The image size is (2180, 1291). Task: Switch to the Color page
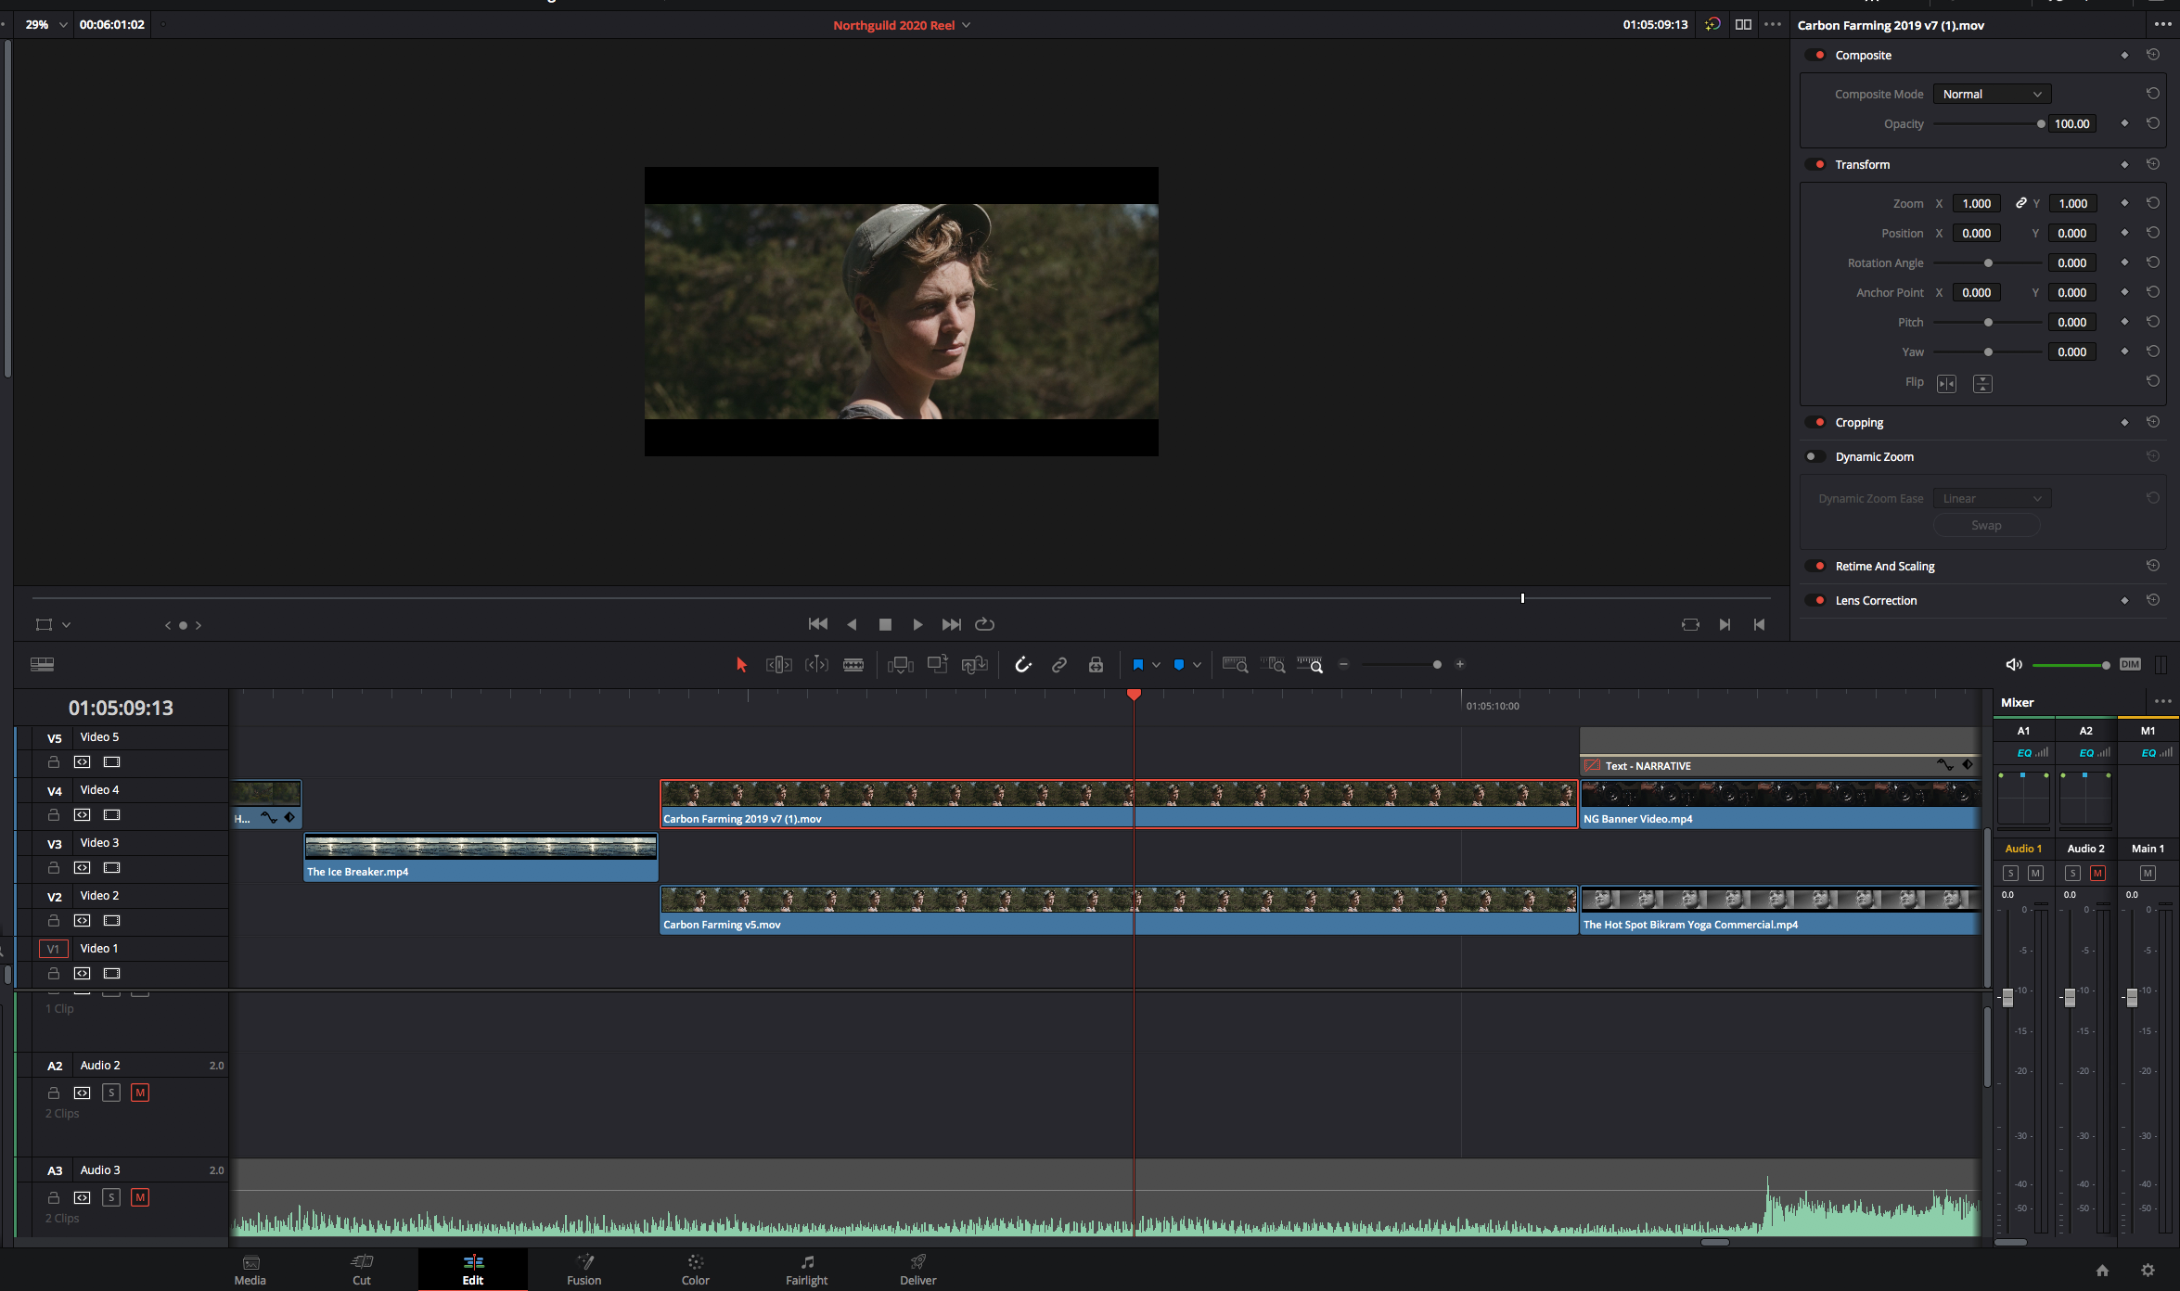(x=696, y=1270)
